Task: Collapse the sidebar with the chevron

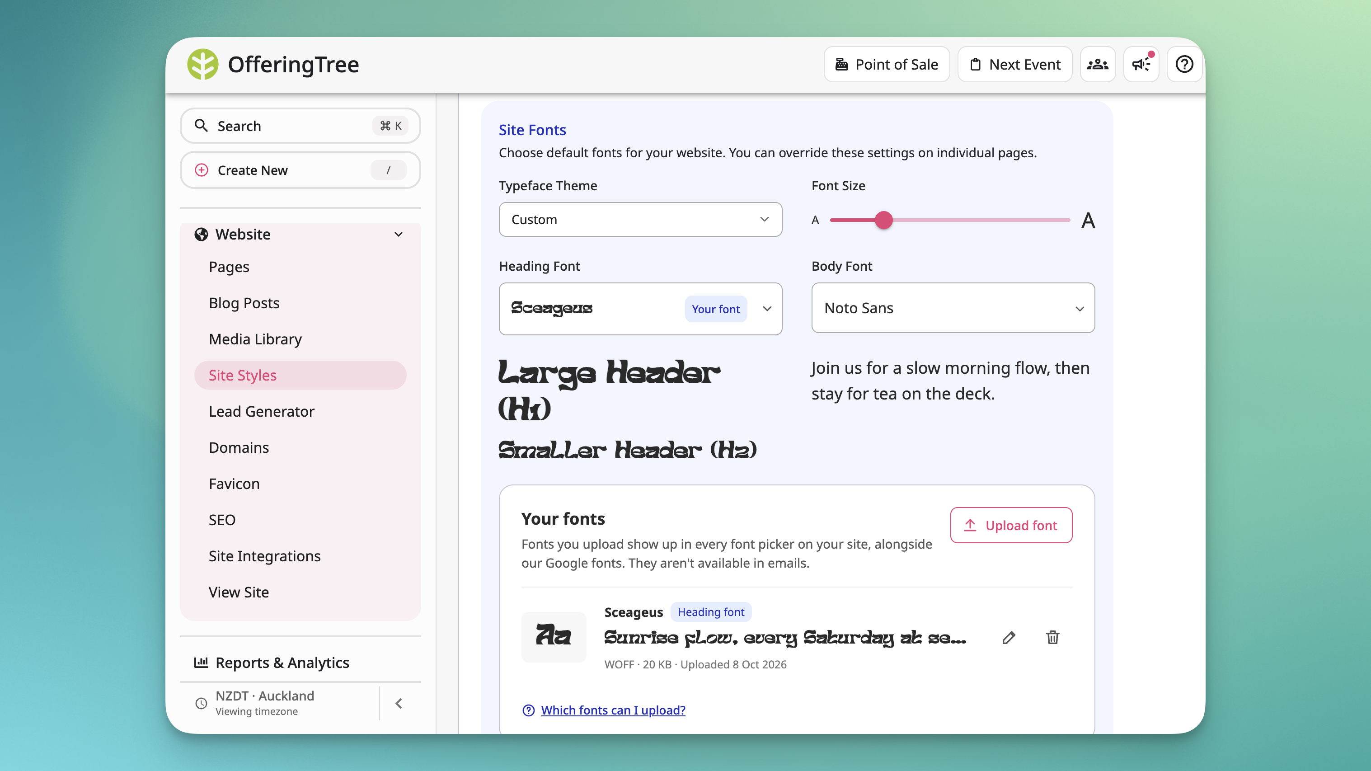Action: coord(399,703)
